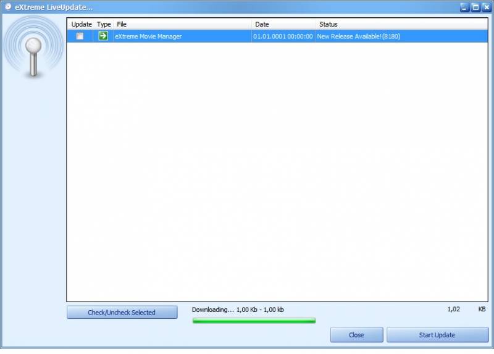
Task: Select the eXtreme Movie Manager file name
Action: (x=148, y=36)
